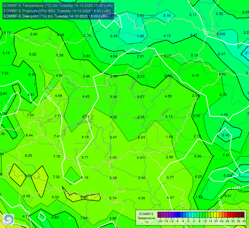Click the dew point value 3.80
The image size is (249, 228).
click(x=87, y=56)
